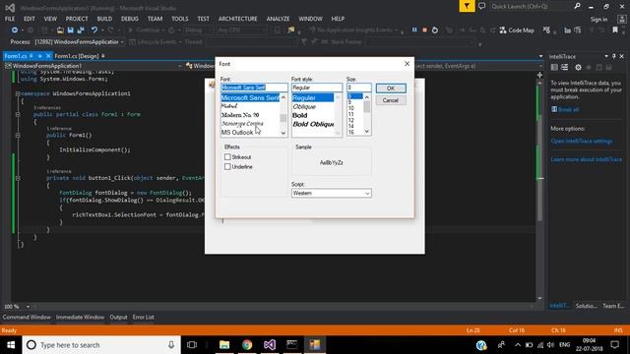
Task: Select size 12 in the Size list
Action: (x=351, y=120)
